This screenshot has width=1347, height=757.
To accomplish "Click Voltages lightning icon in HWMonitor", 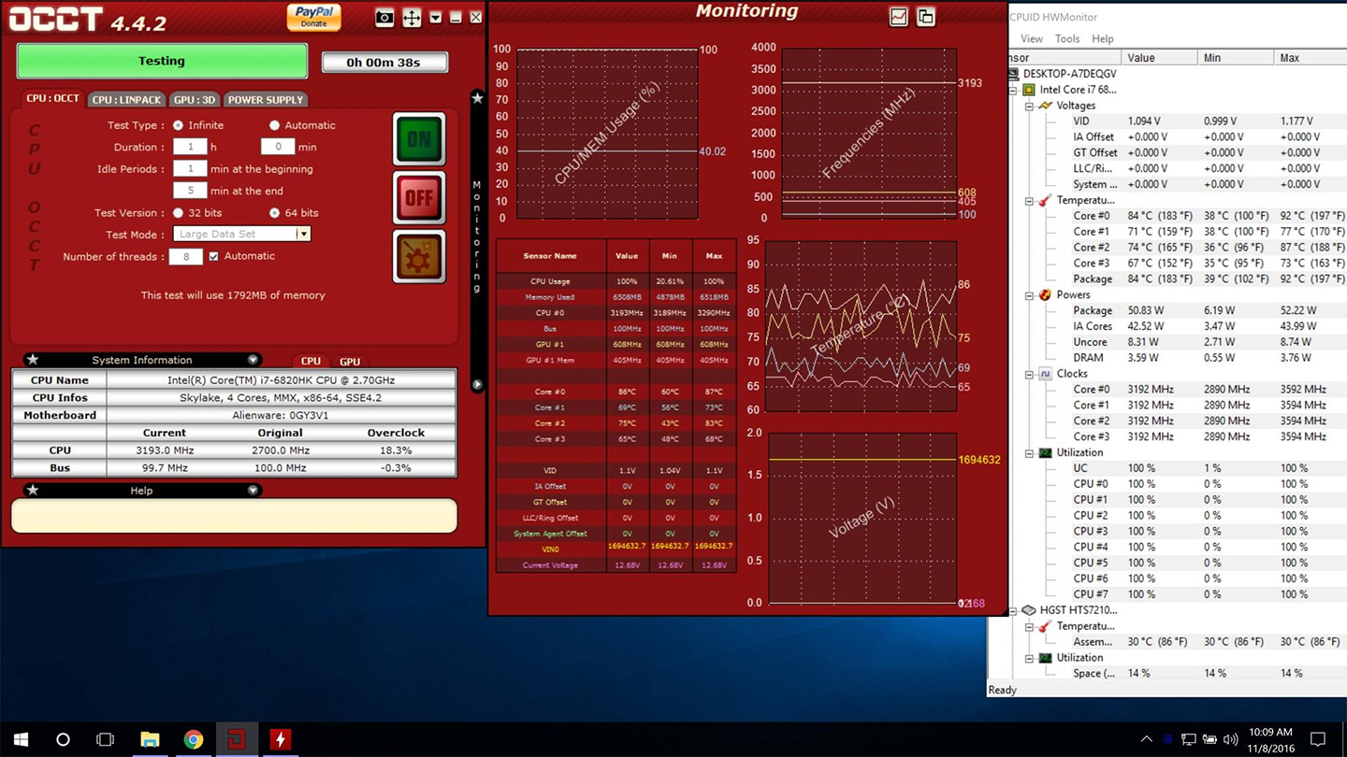I will pyautogui.click(x=1045, y=106).
